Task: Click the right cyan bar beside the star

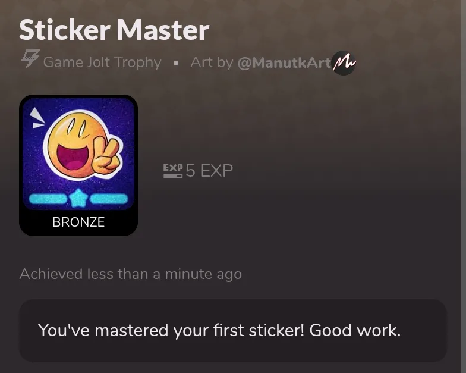Action: point(109,199)
